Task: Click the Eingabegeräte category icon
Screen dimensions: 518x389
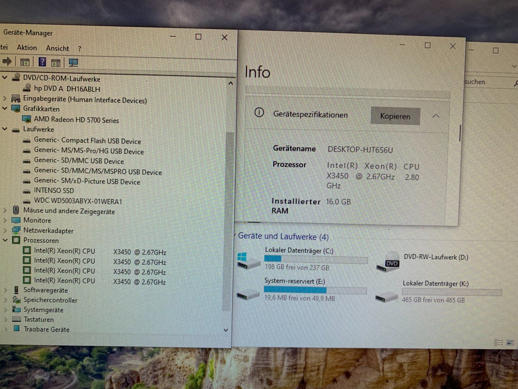Action: 16,99
